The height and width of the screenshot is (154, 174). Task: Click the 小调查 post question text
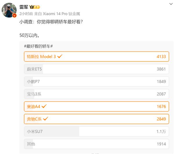49,21
